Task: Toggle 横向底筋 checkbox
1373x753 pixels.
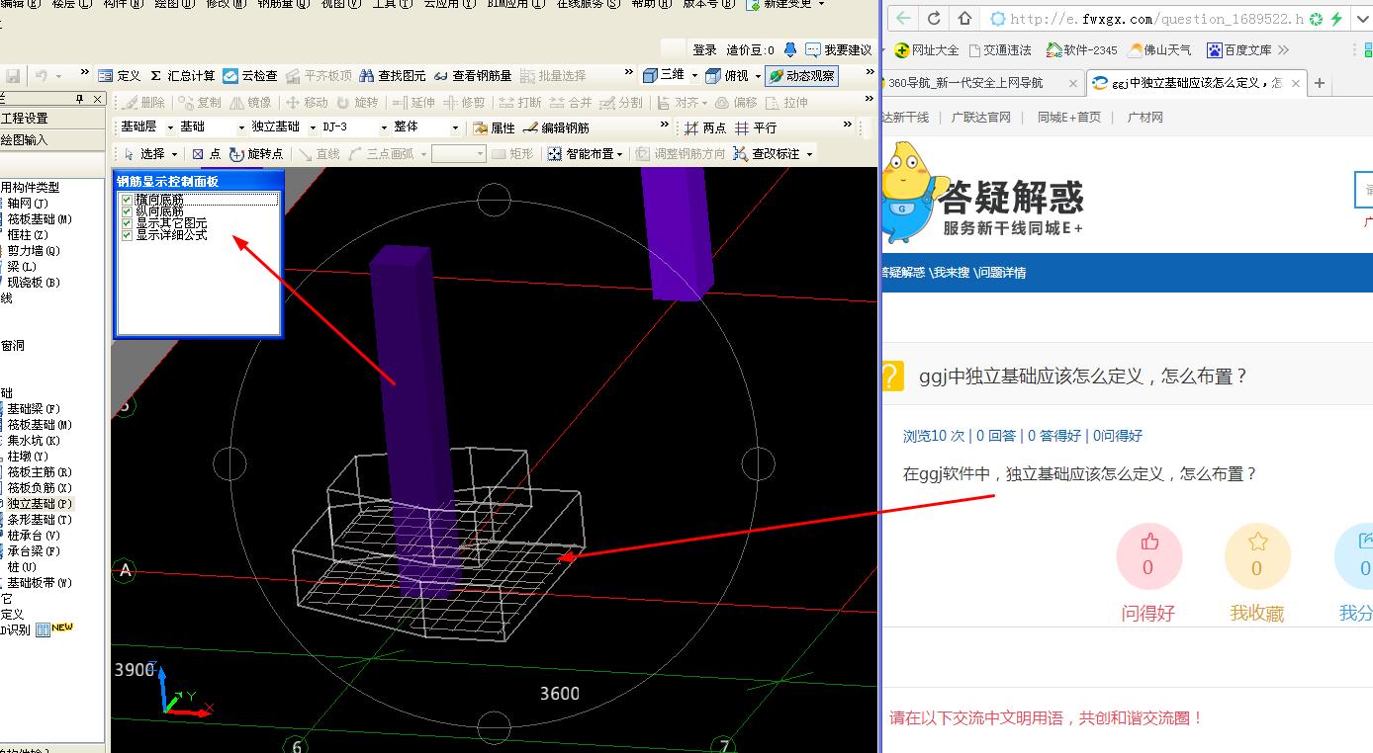Action: 127,200
